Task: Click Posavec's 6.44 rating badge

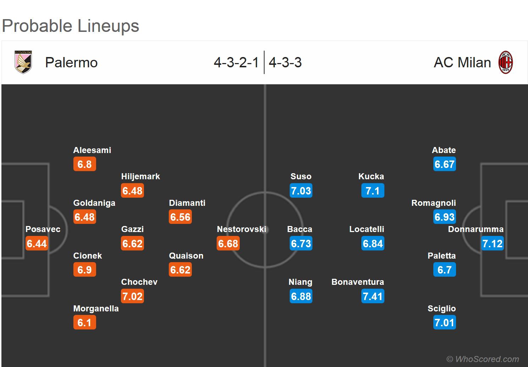Action: pos(37,244)
